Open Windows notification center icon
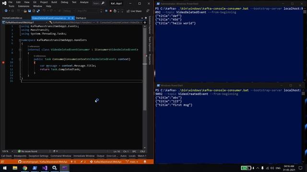Image resolution: width=307 pixels, height=172 pixels. pyautogui.click(x=301, y=168)
